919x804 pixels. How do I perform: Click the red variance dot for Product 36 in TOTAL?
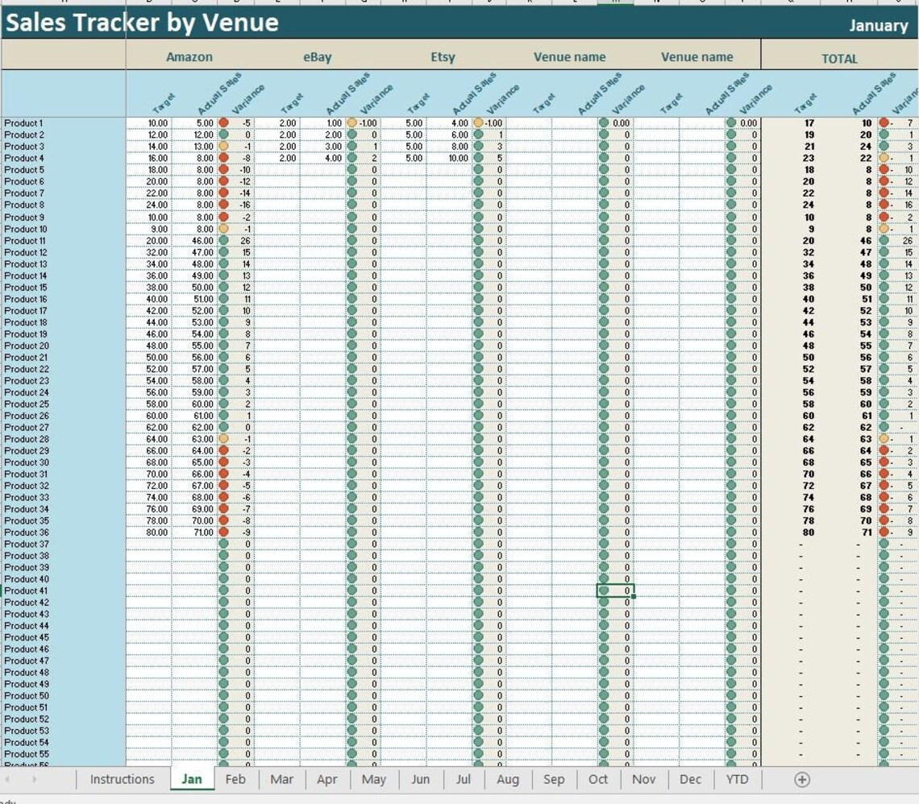point(884,532)
